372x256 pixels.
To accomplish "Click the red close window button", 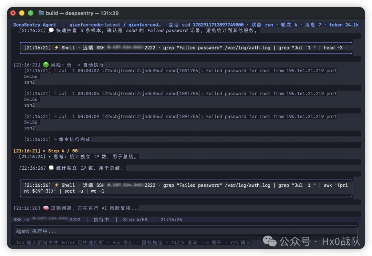I will pos(13,13).
